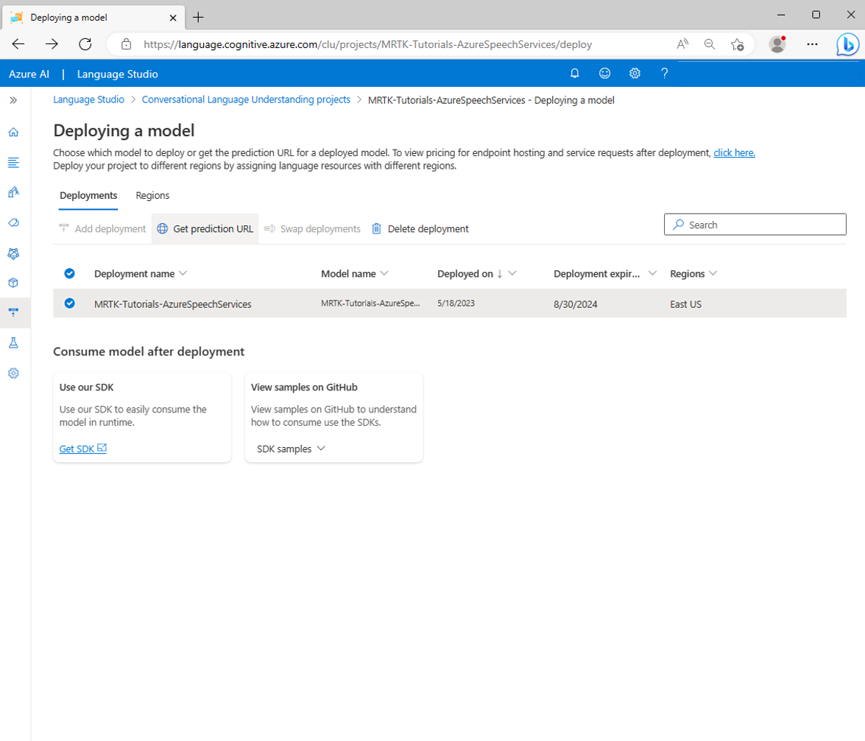Open notifications bell icon
This screenshot has width=865, height=741.
click(x=574, y=74)
